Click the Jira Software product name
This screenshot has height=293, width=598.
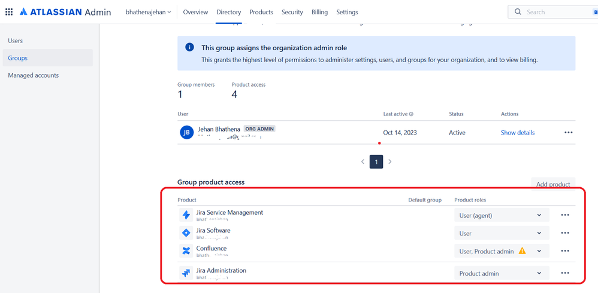[213, 230]
